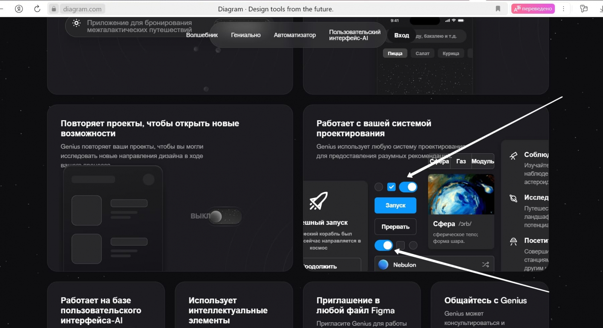Click the UFO icon beside Посети
603x328 pixels.
coord(513,241)
